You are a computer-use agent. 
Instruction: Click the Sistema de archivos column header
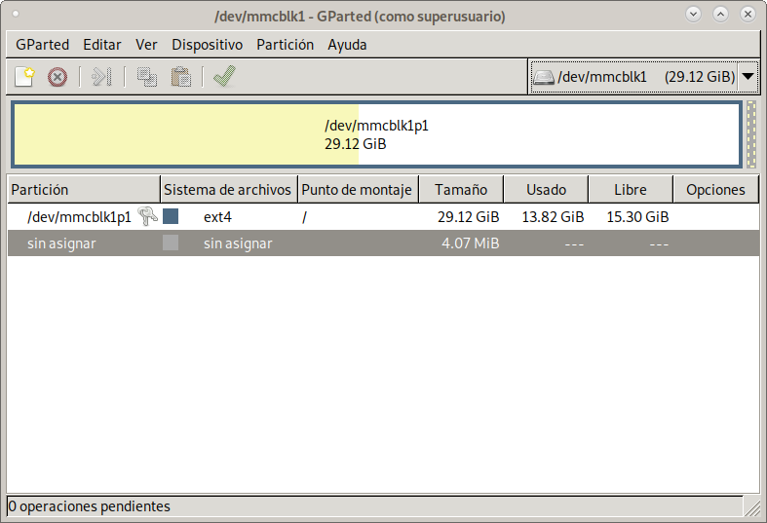click(x=229, y=190)
